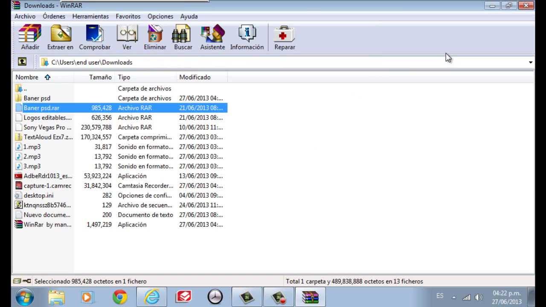Click the network signal tray icon
This screenshot has width=546, height=307.
467,297
